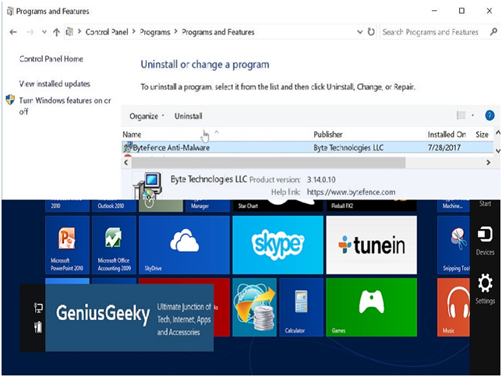Expand the view options dropdown arrow
The width and height of the screenshot is (502, 377).
pos(472,115)
